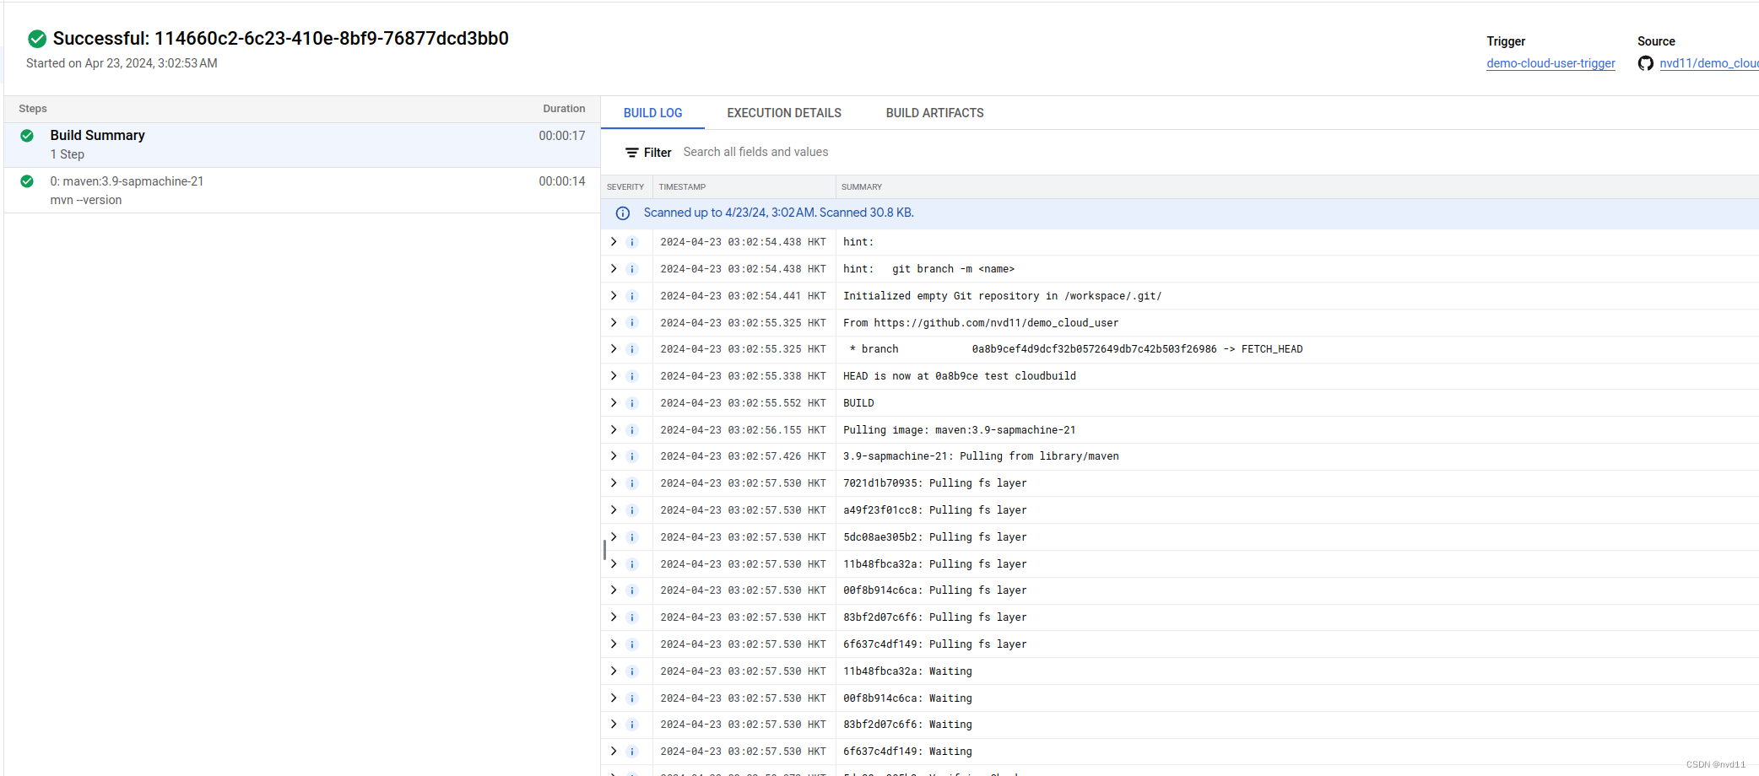Viewport: 1759px width, 776px height.
Task: Expand '83bf2d07c6f6: Pulling fs layer' entry
Action: click(x=614, y=617)
